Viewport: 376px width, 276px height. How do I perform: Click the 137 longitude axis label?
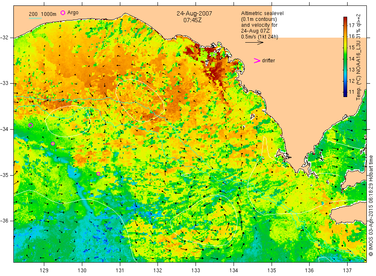click(x=348, y=271)
